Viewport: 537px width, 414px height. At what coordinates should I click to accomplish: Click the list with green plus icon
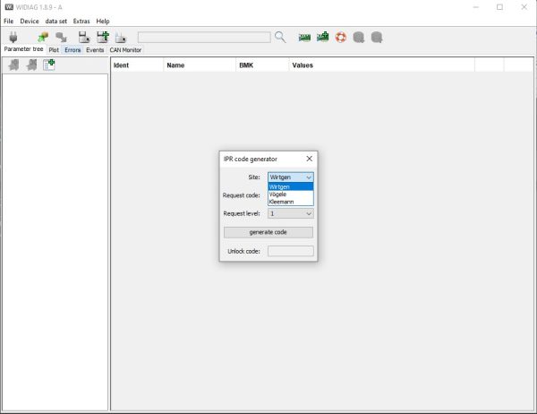pyautogui.click(x=49, y=65)
